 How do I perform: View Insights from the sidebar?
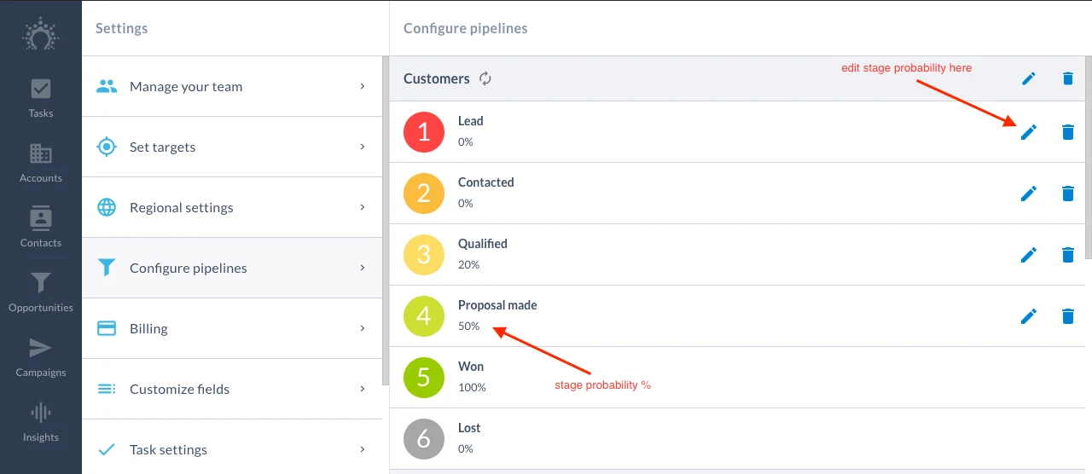point(41,422)
